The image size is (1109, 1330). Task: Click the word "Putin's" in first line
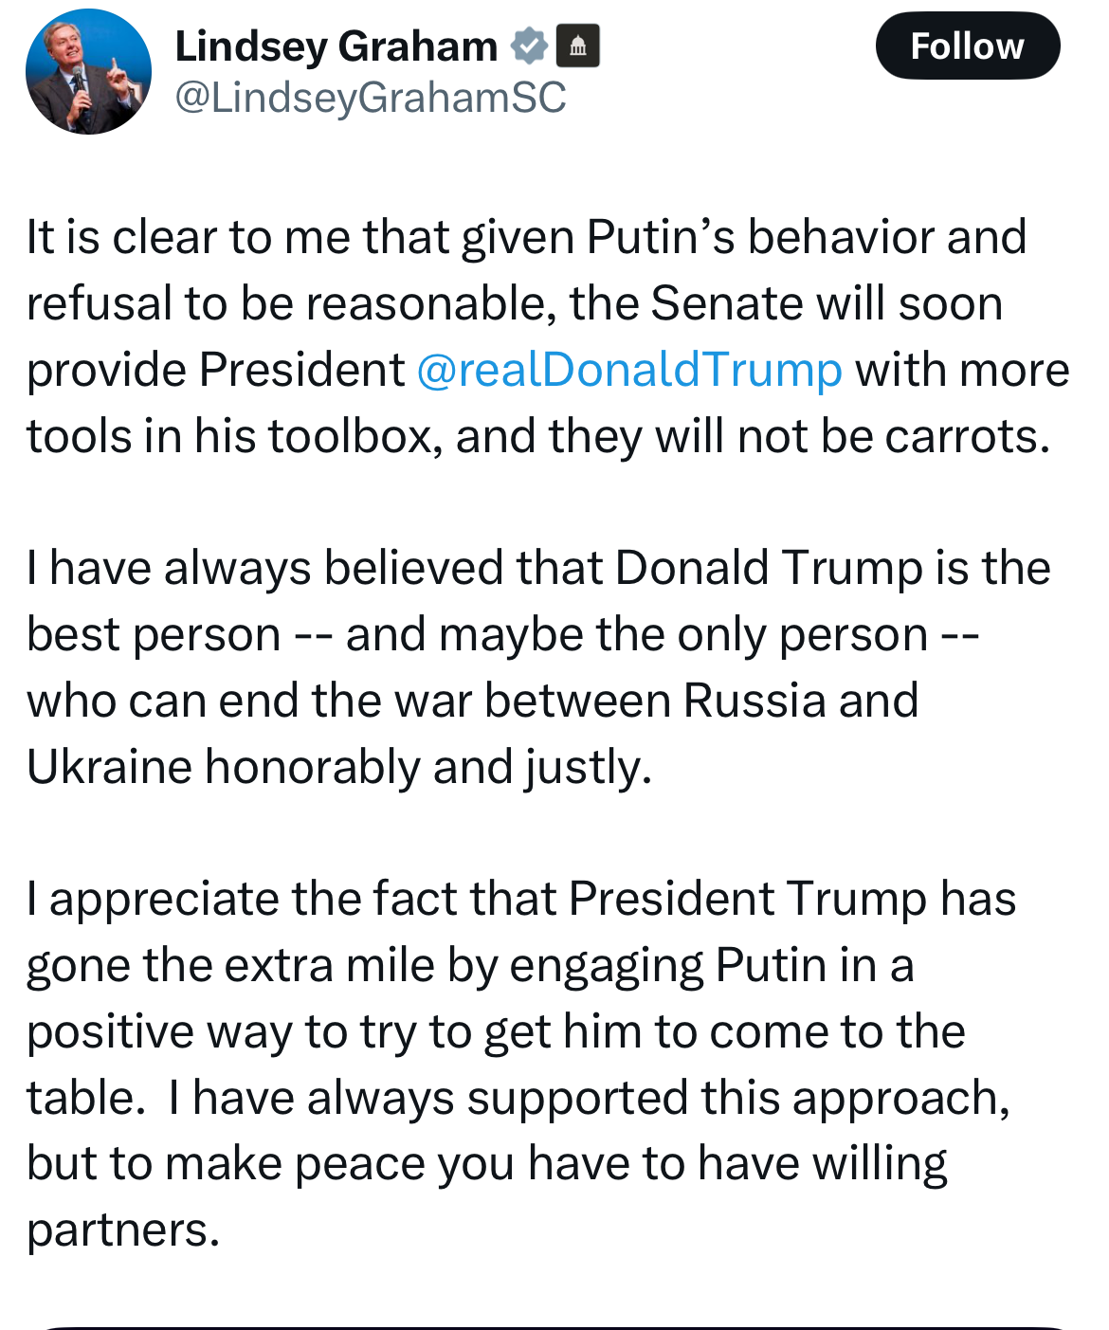(661, 236)
